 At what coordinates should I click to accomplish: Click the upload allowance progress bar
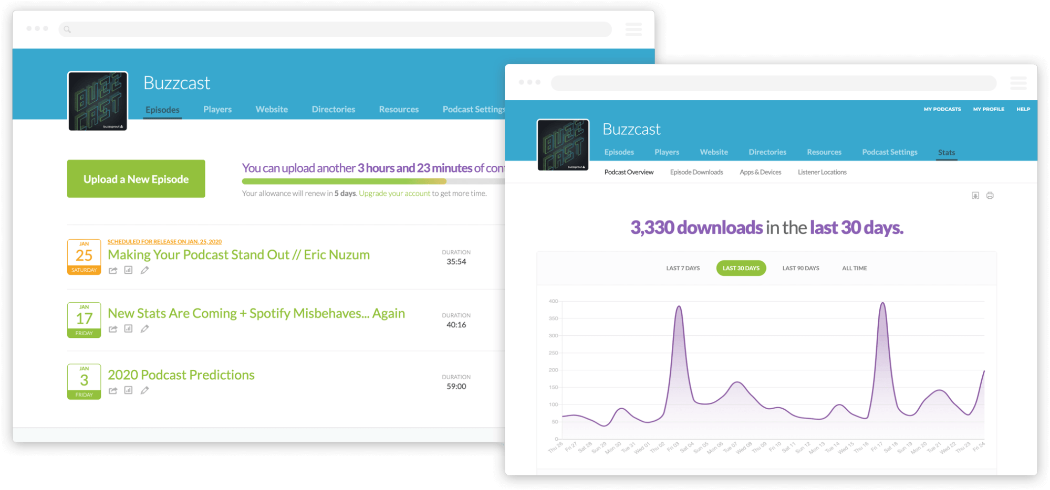click(x=373, y=182)
